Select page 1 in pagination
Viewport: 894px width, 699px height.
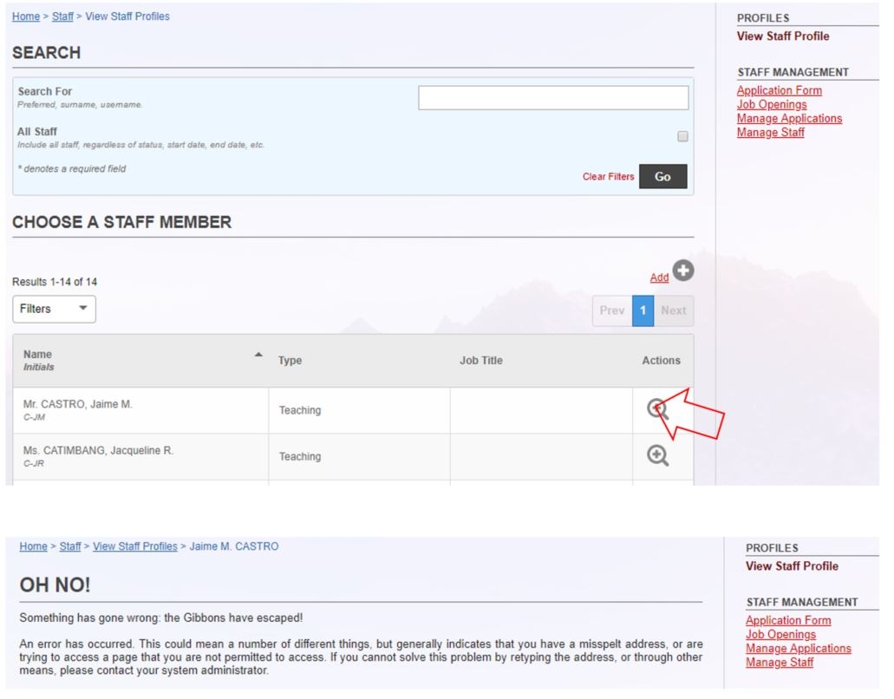coord(643,310)
